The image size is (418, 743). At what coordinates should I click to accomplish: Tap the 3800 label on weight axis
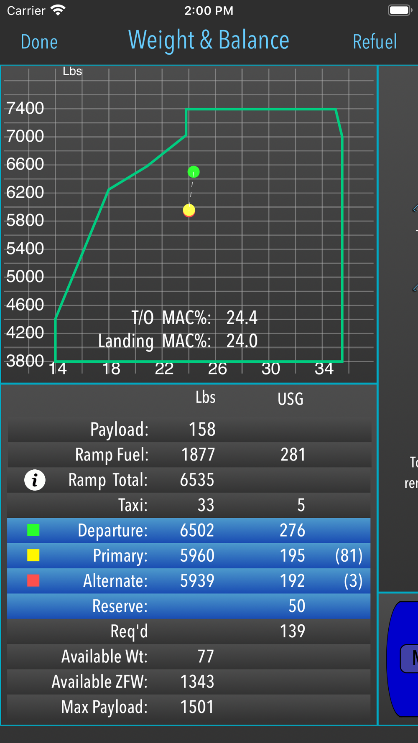tap(25, 361)
